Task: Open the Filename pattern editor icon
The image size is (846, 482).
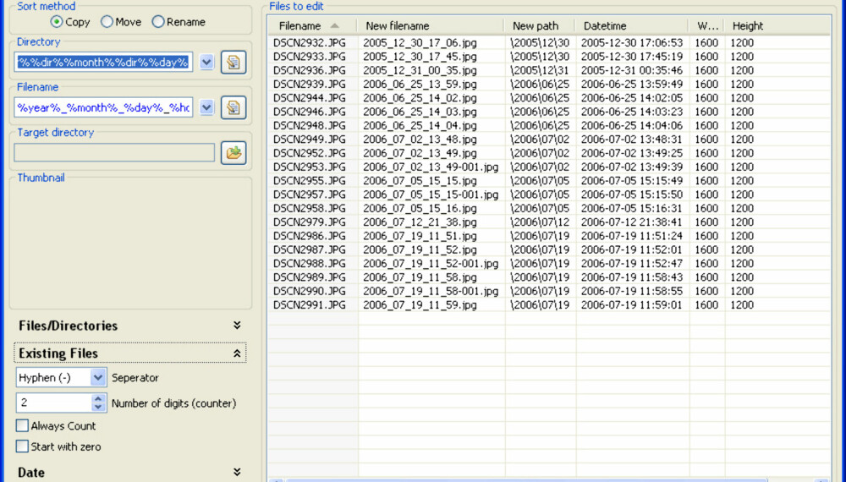Action: coord(233,108)
